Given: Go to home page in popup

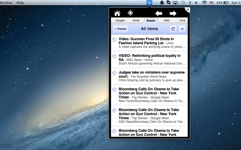Looking at the screenshot, I should (x=117, y=13).
